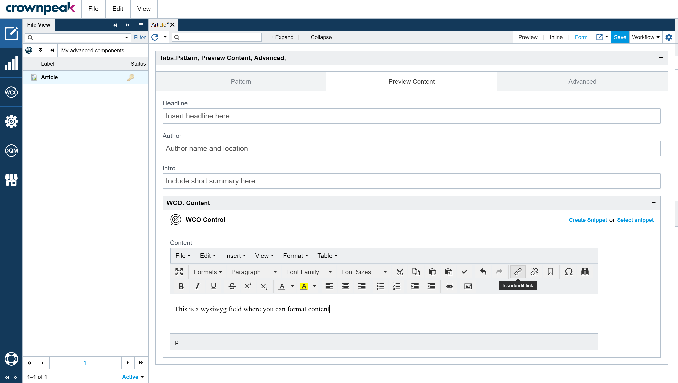
Task: Open the Formats dropdown
Action: click(x=208, y=272)
